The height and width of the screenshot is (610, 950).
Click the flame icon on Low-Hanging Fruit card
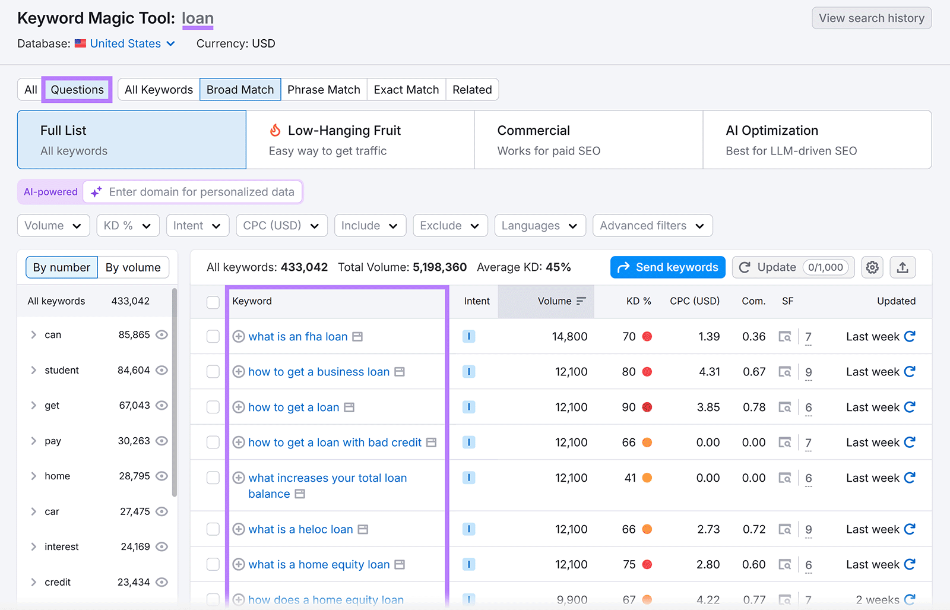click(274, 130)
